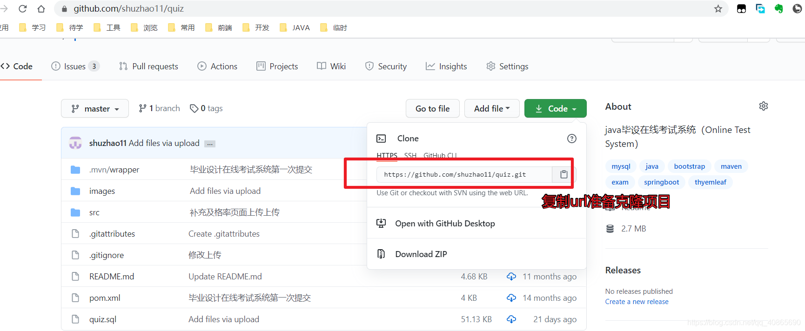Choose Download ZIP option
805x331 pixels.
tap(421, 254)
